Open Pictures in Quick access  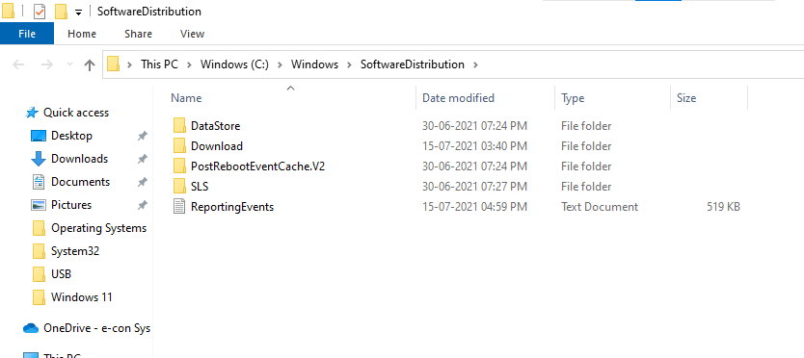pos(71,205)
